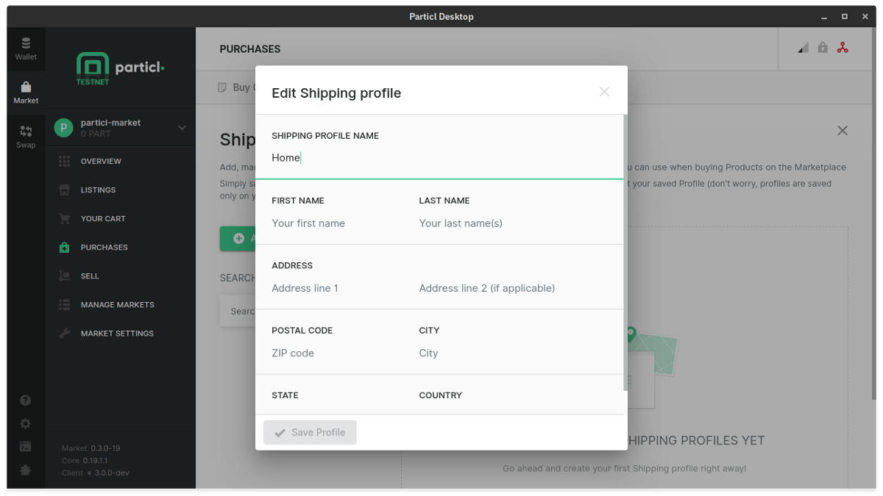Click the Listings store icon
The height and width of the screenshot is (496, 883).
coord(65,190)
